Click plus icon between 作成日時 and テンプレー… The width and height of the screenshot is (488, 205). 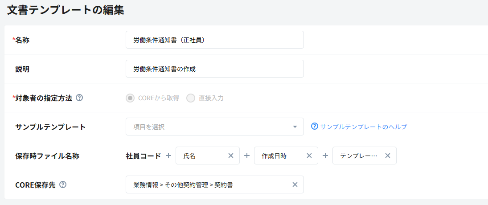[325, 156]
